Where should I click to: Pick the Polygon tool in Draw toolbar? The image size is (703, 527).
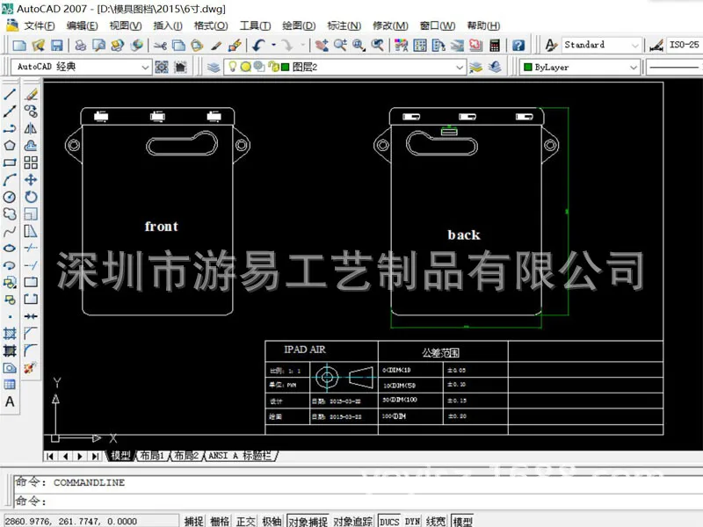pyautogui.click(x=10, y=146)
